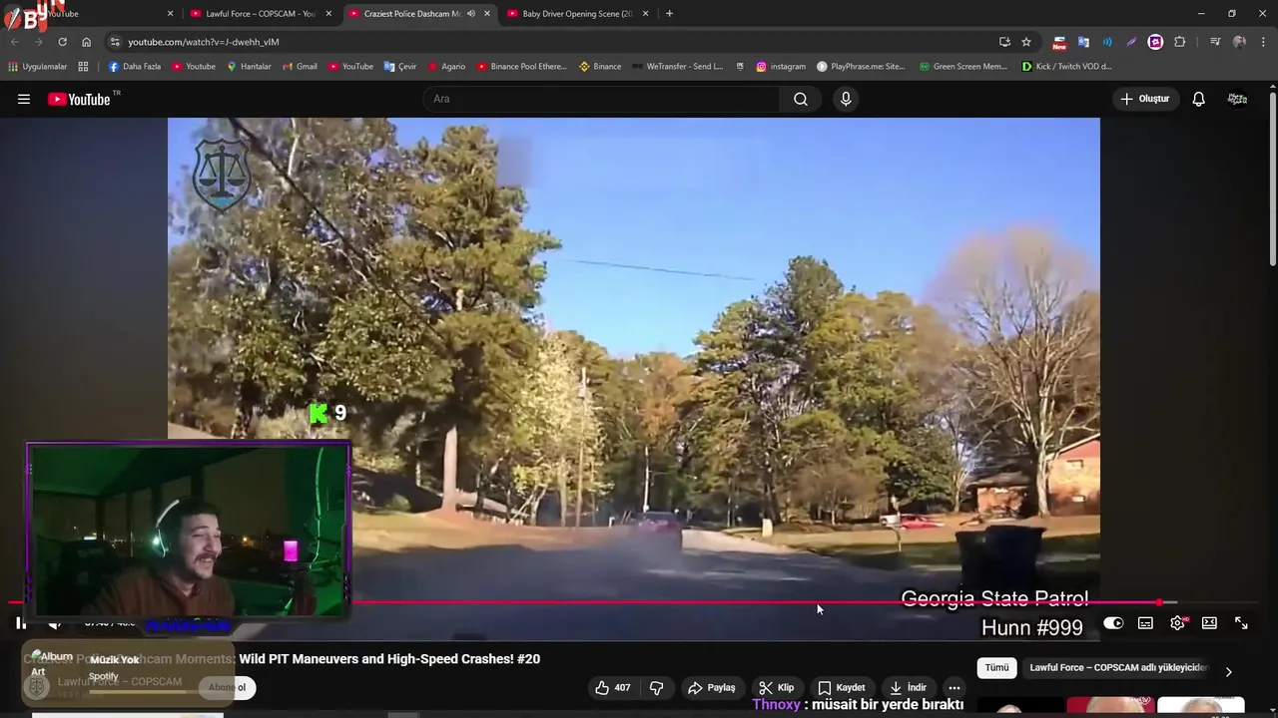Screen dimensions: 1278x718
Task: Go to the YouTube home logo
Action: (79, 99)
